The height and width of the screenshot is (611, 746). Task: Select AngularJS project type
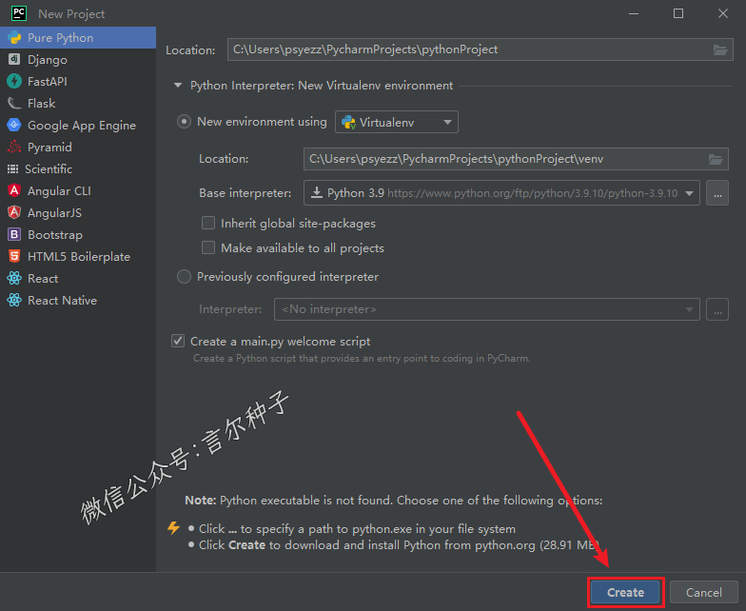[x=78, y=213]
